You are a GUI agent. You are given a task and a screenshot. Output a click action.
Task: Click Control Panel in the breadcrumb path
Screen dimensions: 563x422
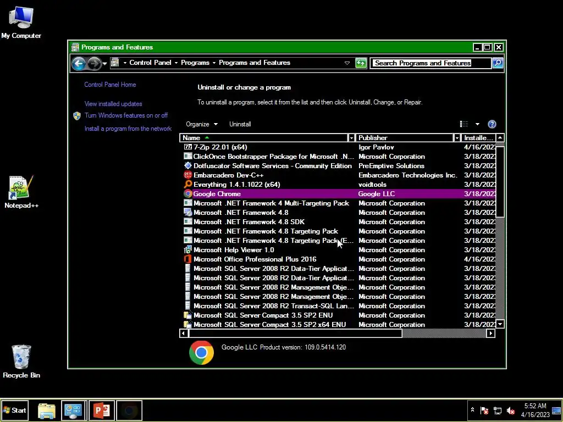tap(150, 63)
